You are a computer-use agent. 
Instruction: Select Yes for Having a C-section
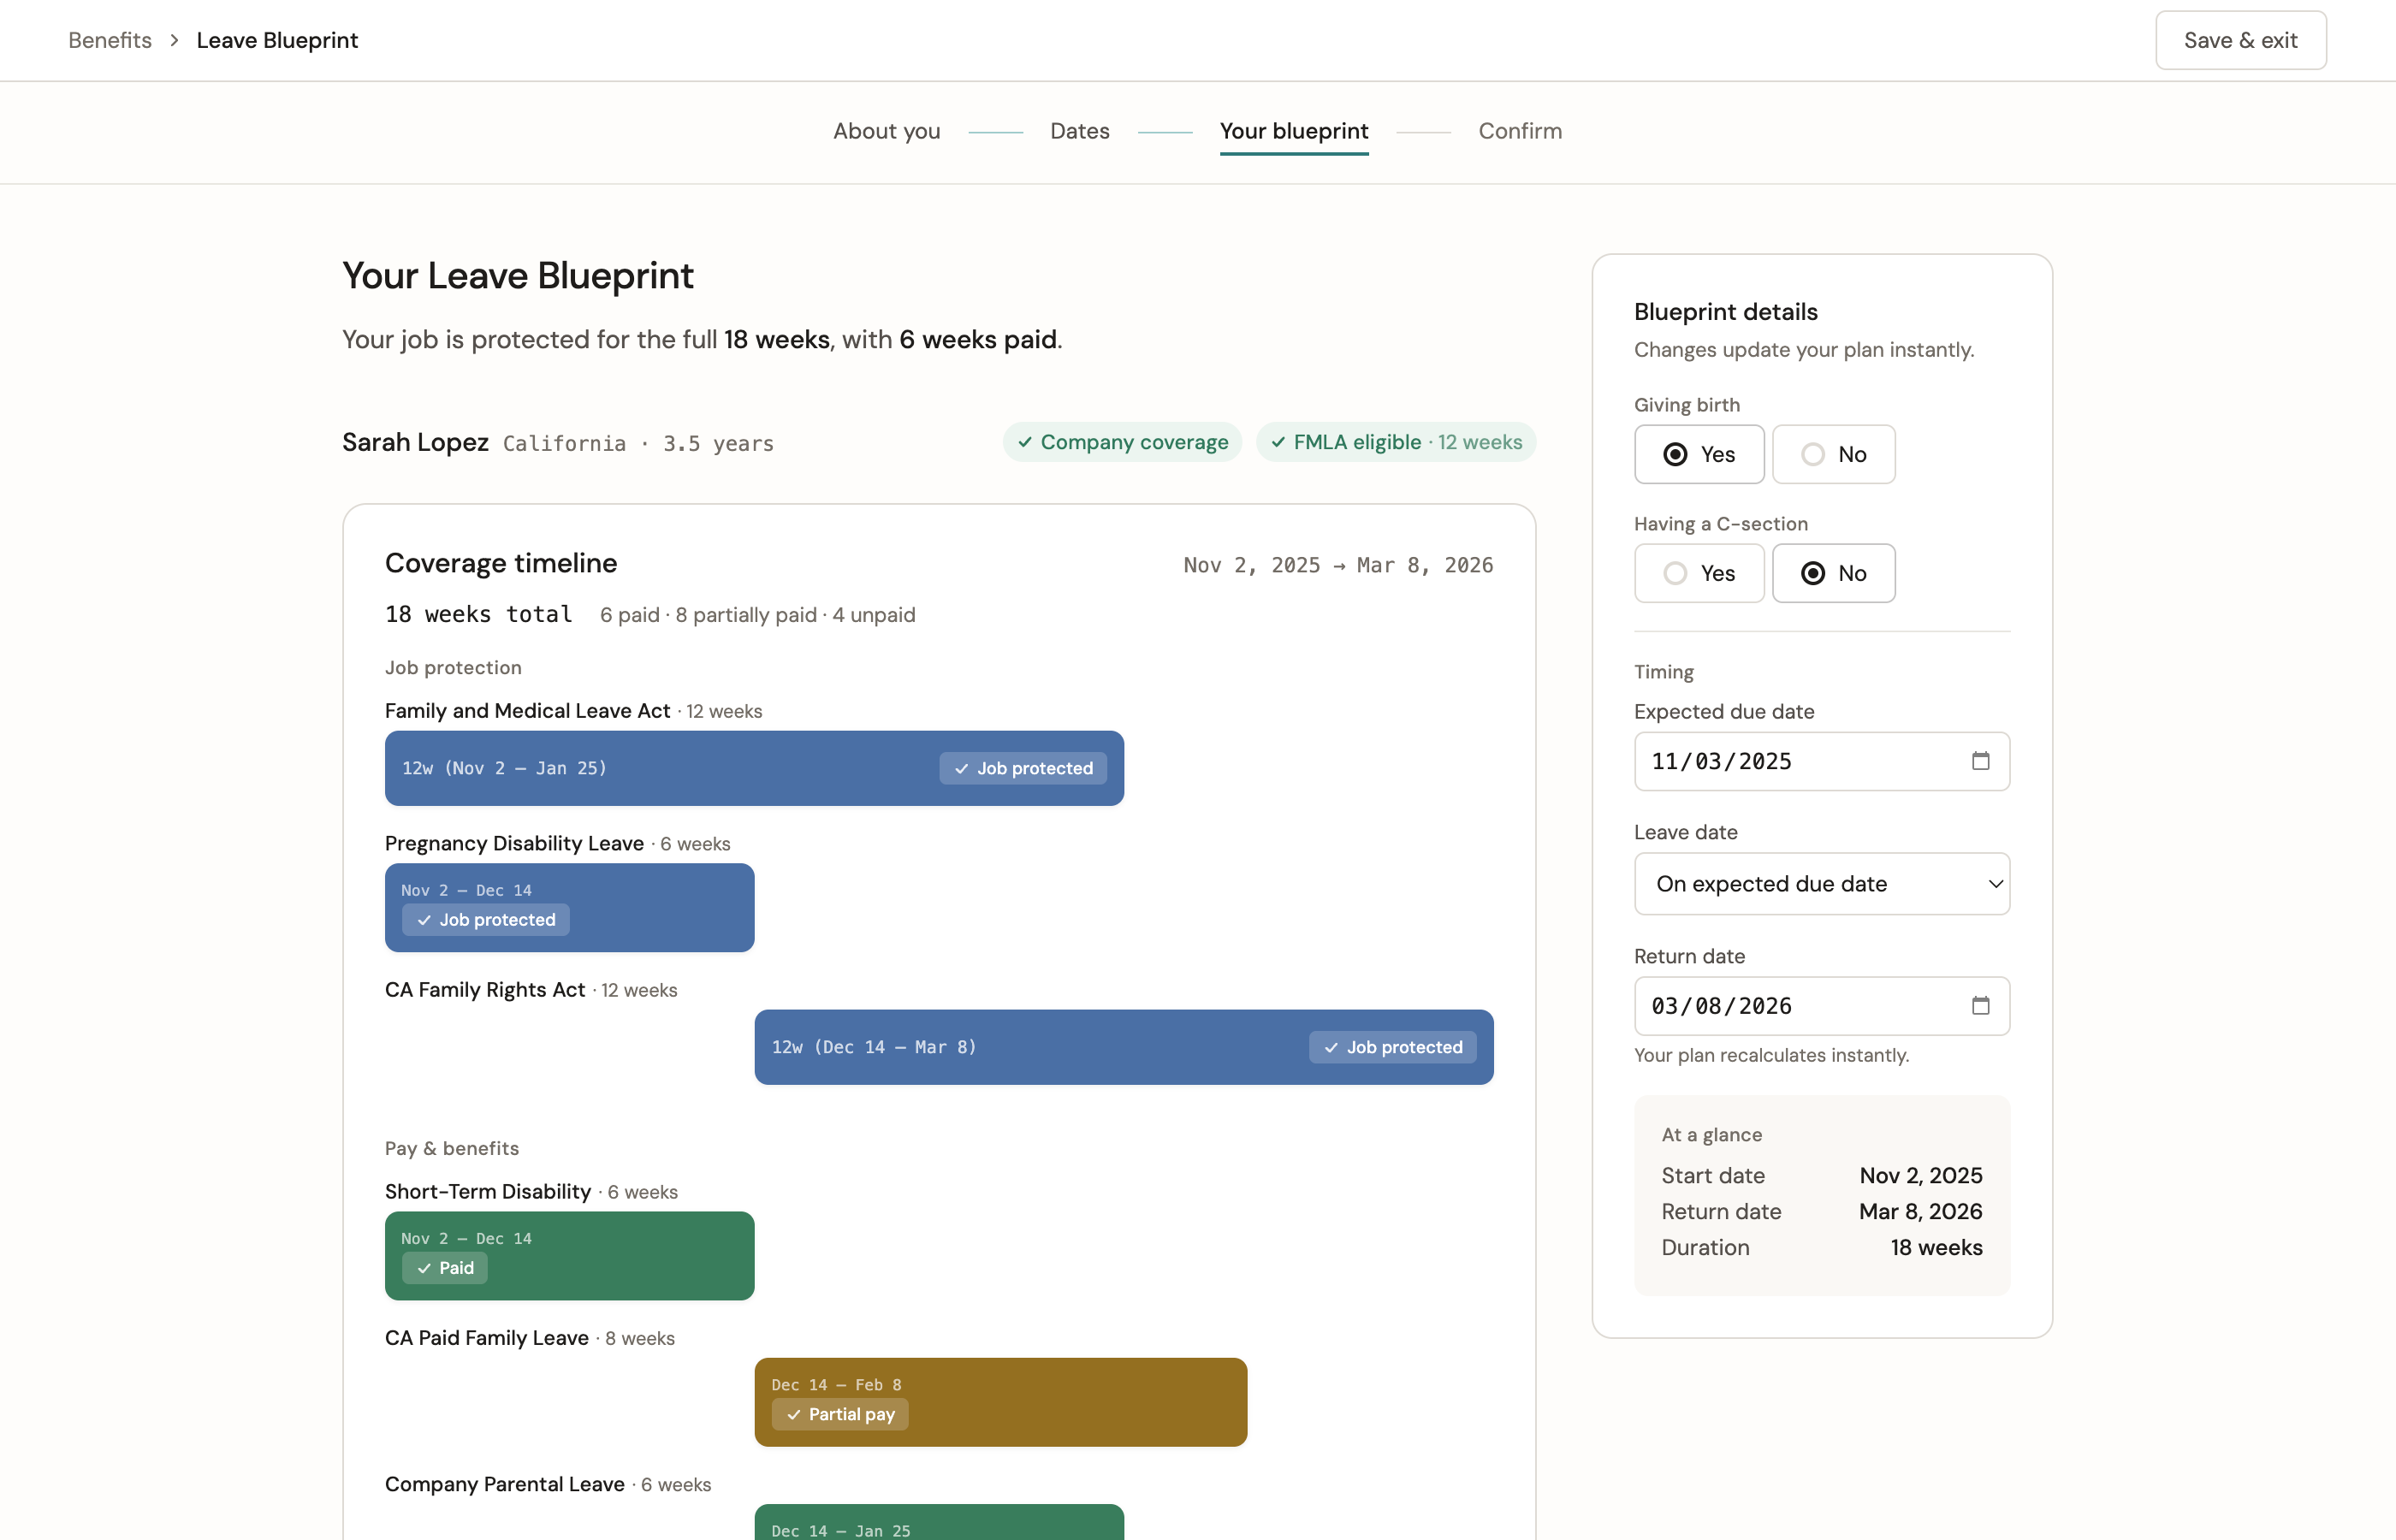1698,573
